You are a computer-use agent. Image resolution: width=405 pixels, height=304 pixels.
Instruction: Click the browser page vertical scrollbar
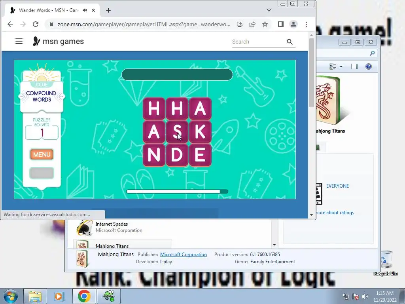[312, 72]
